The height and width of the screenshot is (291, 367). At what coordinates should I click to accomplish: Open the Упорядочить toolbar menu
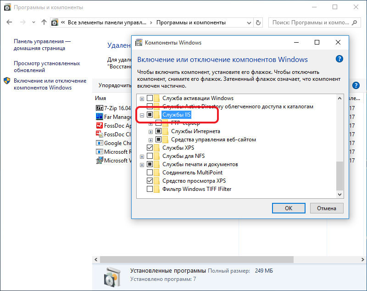point(115,85)
